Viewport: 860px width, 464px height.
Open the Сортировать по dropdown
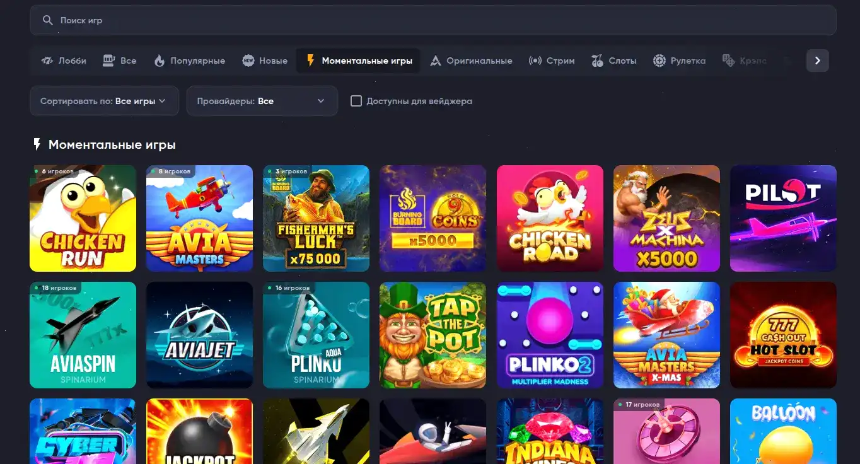[104, 100]
